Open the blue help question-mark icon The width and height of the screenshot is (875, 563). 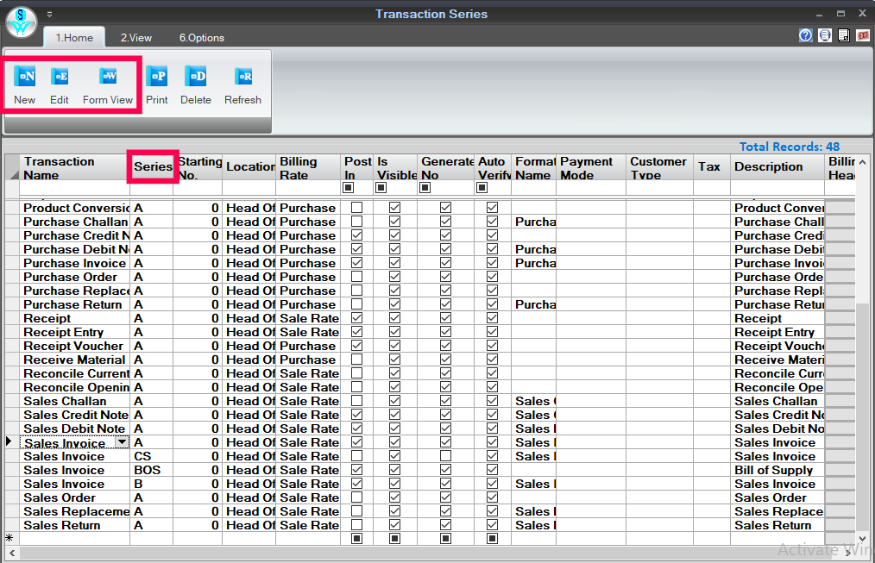point(806,35)
